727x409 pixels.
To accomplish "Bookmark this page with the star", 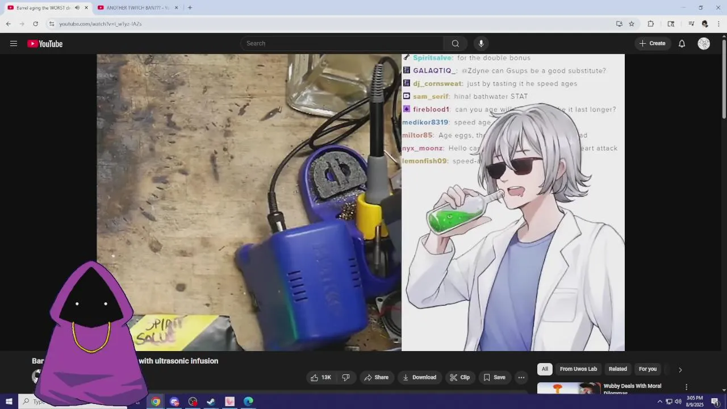I will coord(632,24).
